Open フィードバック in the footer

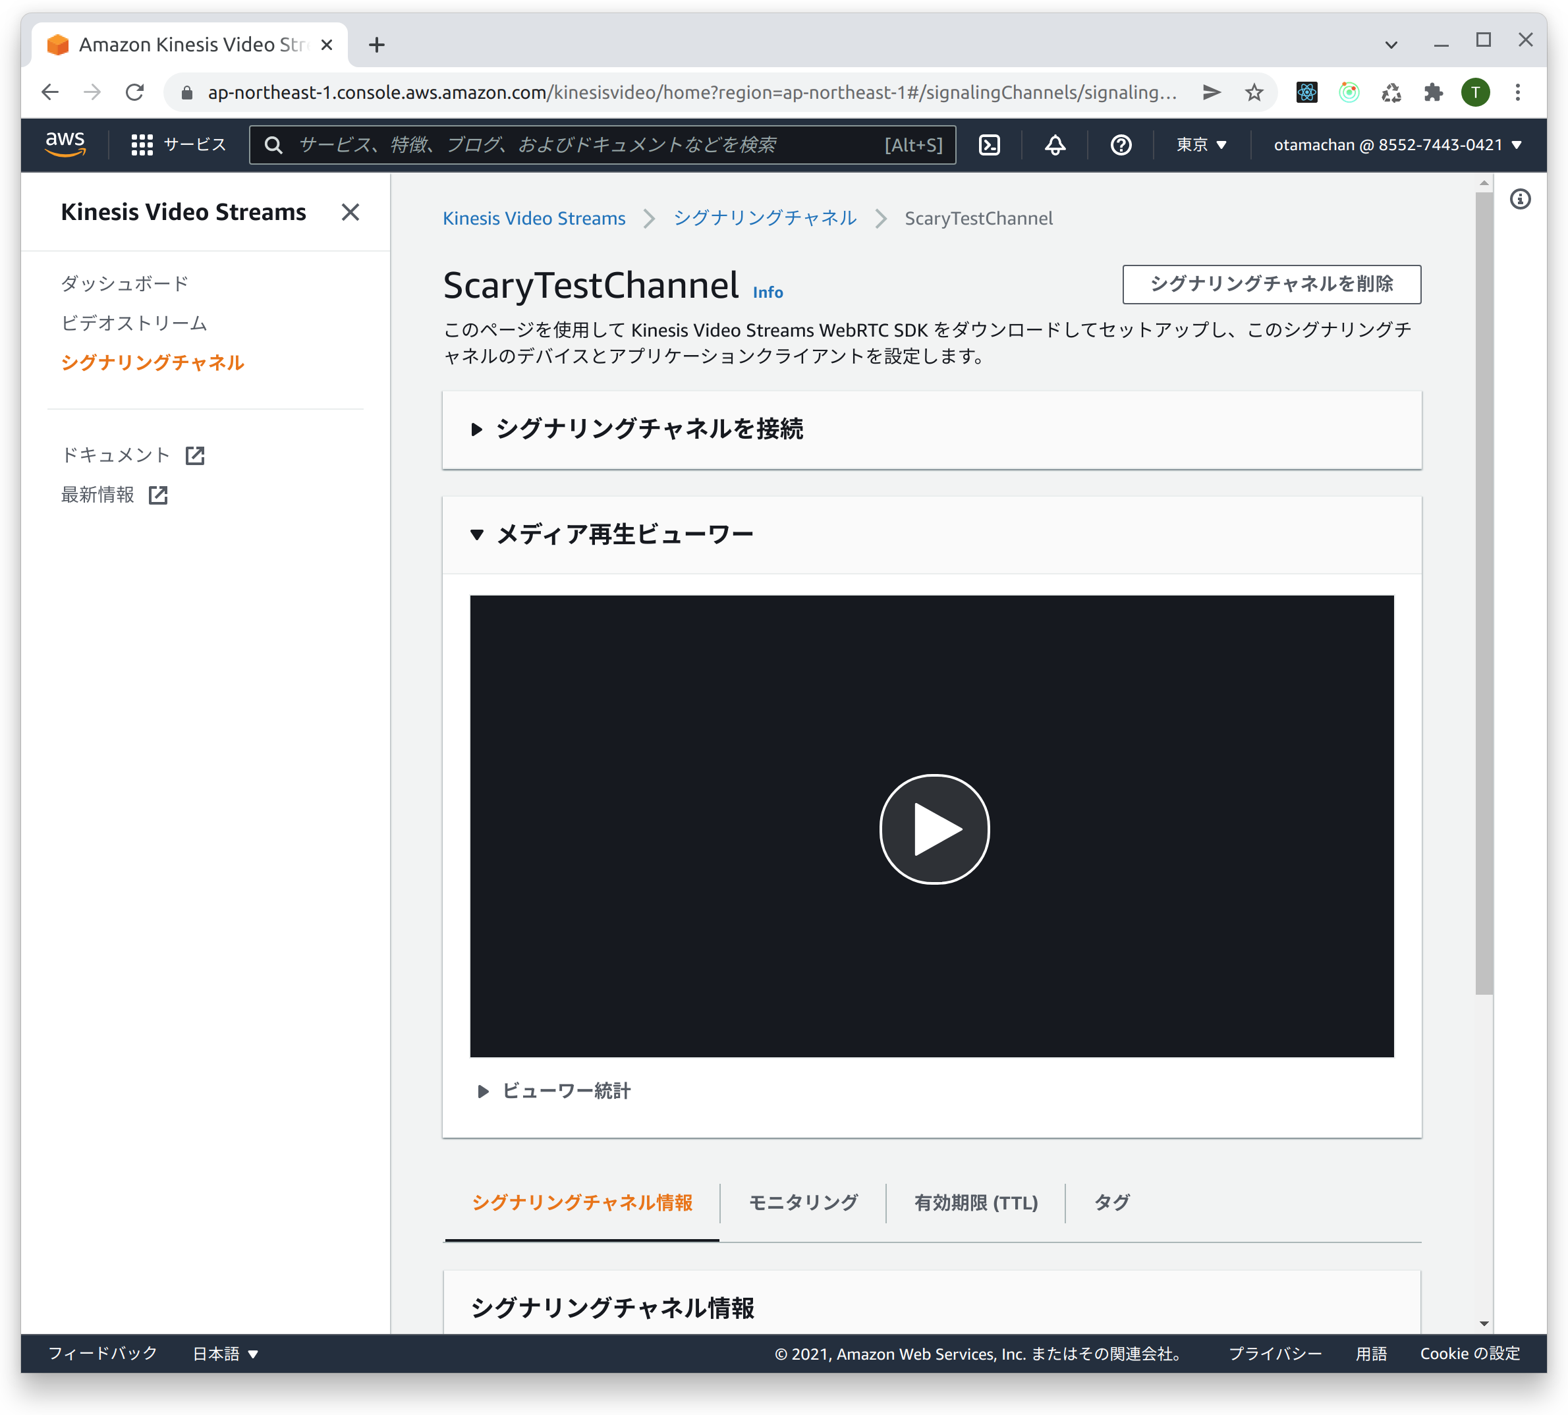[103, 1354]
